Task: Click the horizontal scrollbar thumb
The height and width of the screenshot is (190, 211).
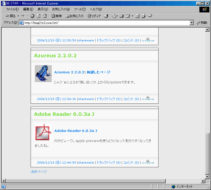Action: click(85, 181)
